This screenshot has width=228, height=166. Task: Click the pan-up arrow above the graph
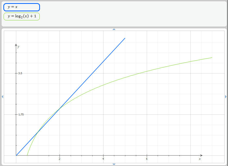(114, 29)
